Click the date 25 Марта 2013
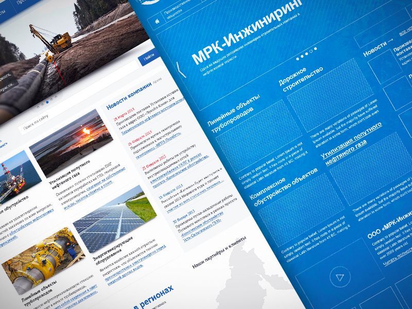This screenshot has height=309, width=412. click(124, 114)
